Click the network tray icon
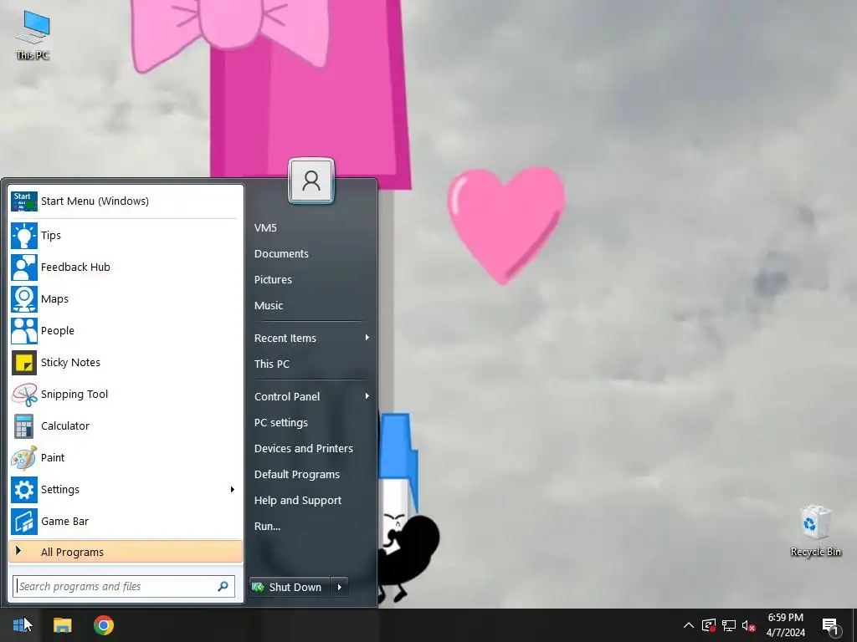The image size is (857, 642). point(729,625)
